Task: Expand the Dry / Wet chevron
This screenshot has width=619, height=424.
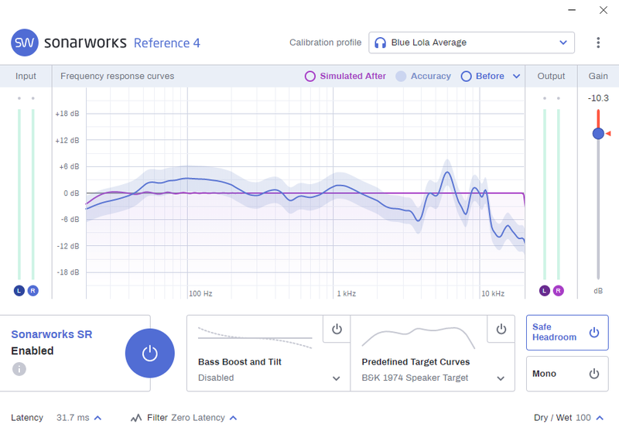Action: pyautogui.click(x=600, y=418)
